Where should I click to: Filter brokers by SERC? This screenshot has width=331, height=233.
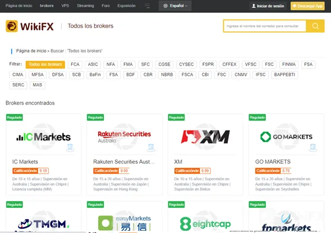18,85
